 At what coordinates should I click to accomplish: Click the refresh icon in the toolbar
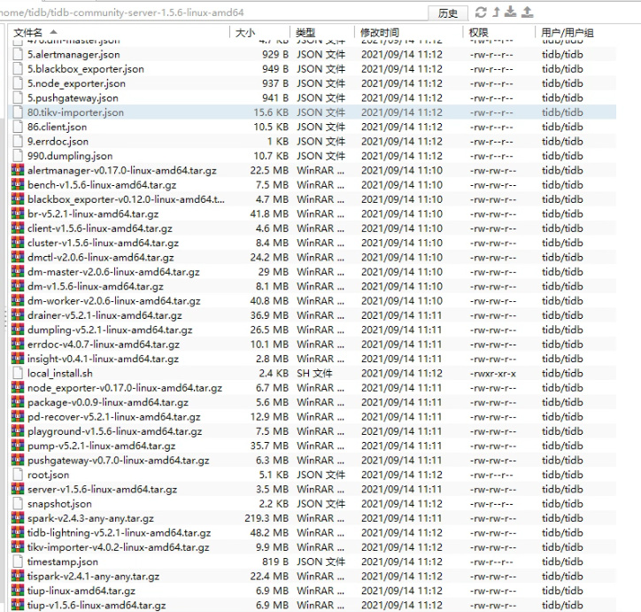point(481,12)
